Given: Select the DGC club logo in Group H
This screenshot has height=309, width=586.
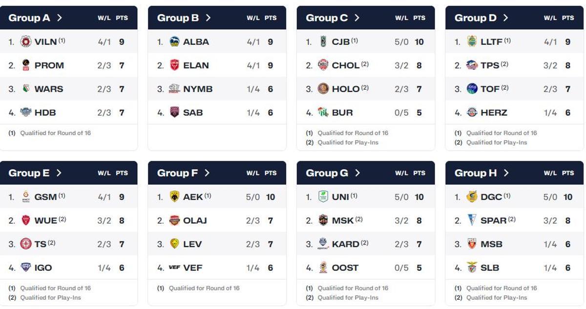Looking at the screenshot, I should pos(472,197).
